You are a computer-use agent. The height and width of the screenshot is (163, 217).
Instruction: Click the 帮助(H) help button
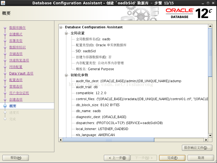coord(16,158)
